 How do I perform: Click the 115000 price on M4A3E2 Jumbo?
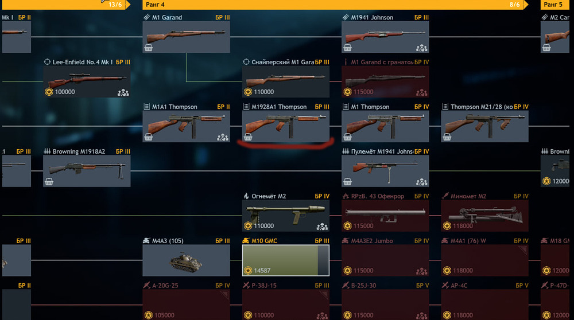(x=363, y=271)
